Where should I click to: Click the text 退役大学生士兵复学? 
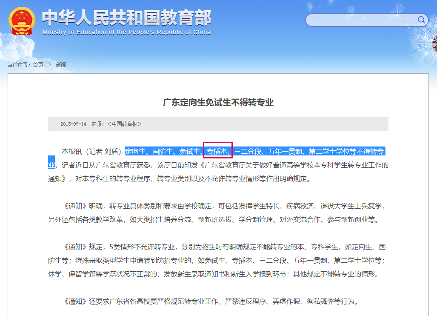tap(351, 206)
